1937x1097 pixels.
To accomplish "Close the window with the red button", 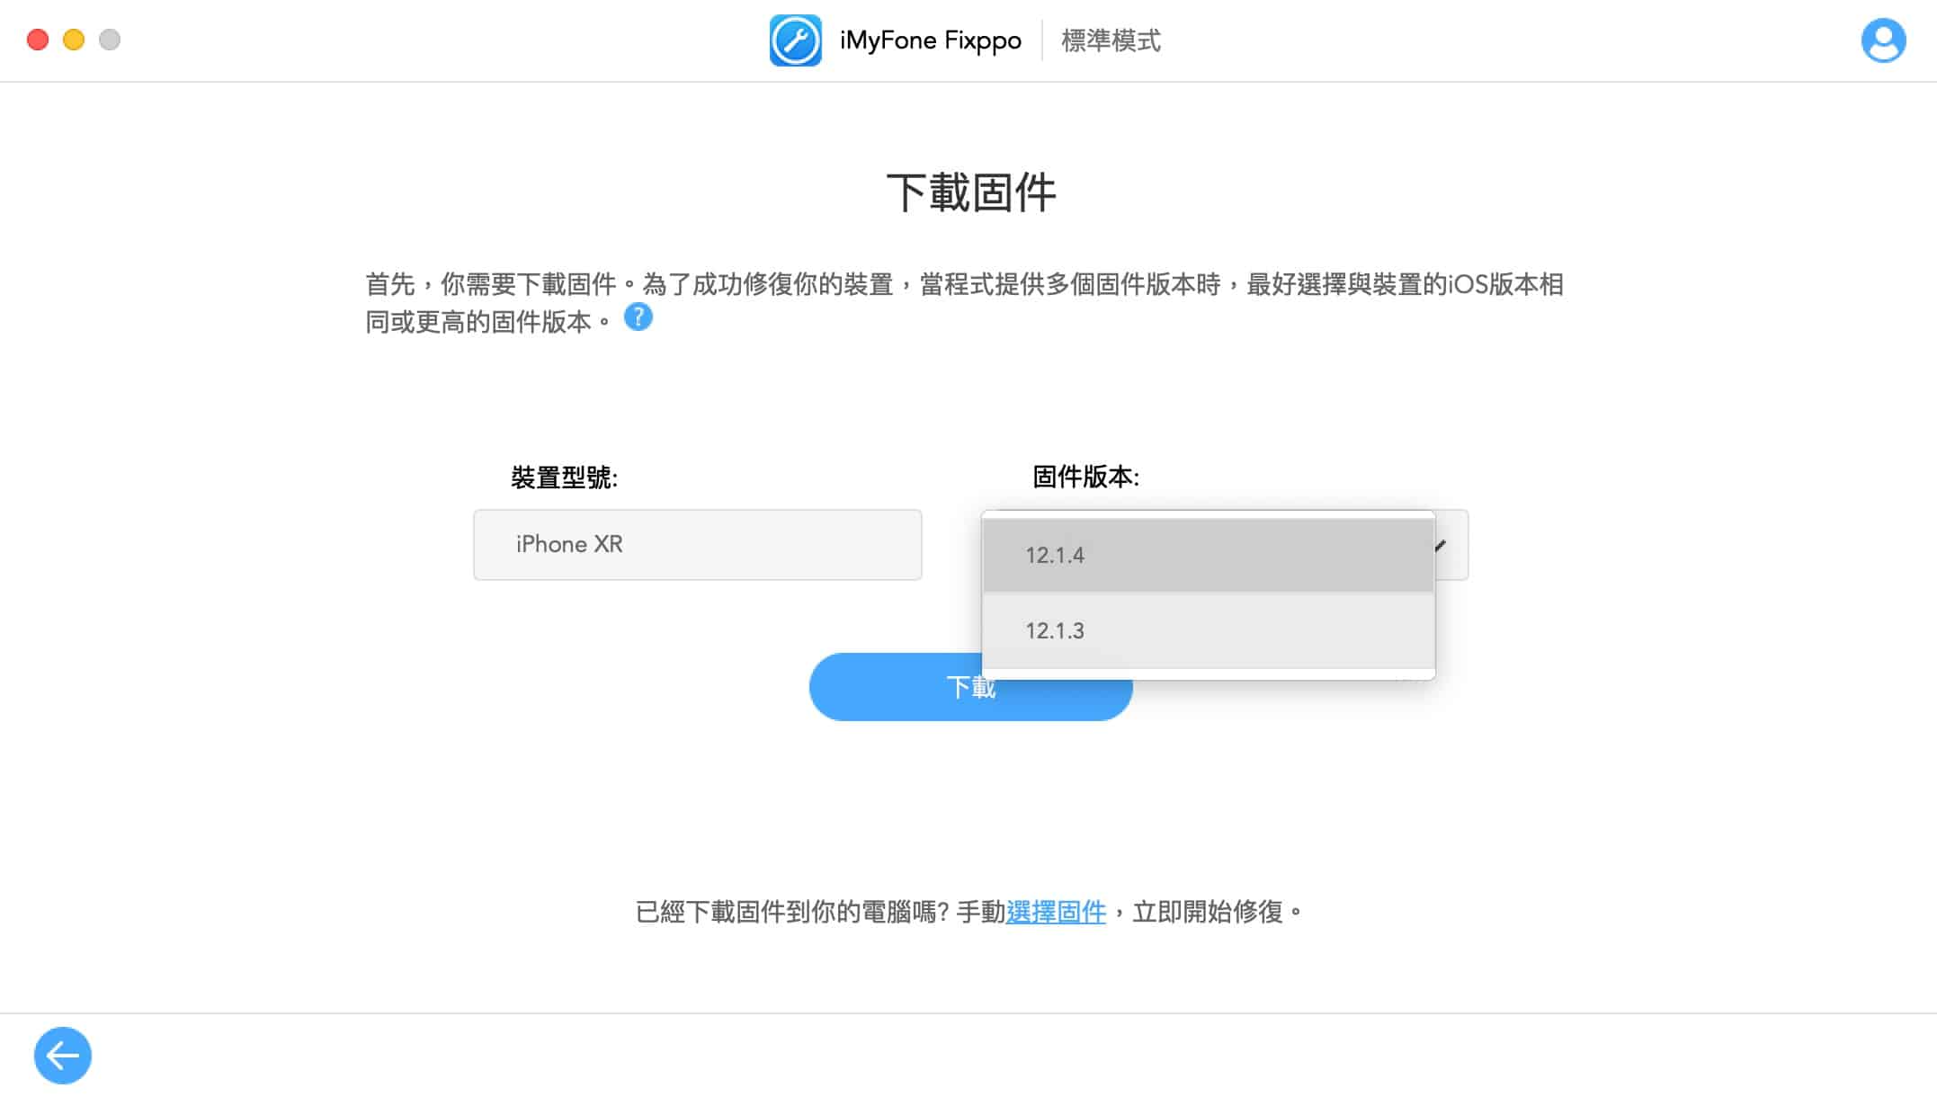I will [x=38, y=40].
